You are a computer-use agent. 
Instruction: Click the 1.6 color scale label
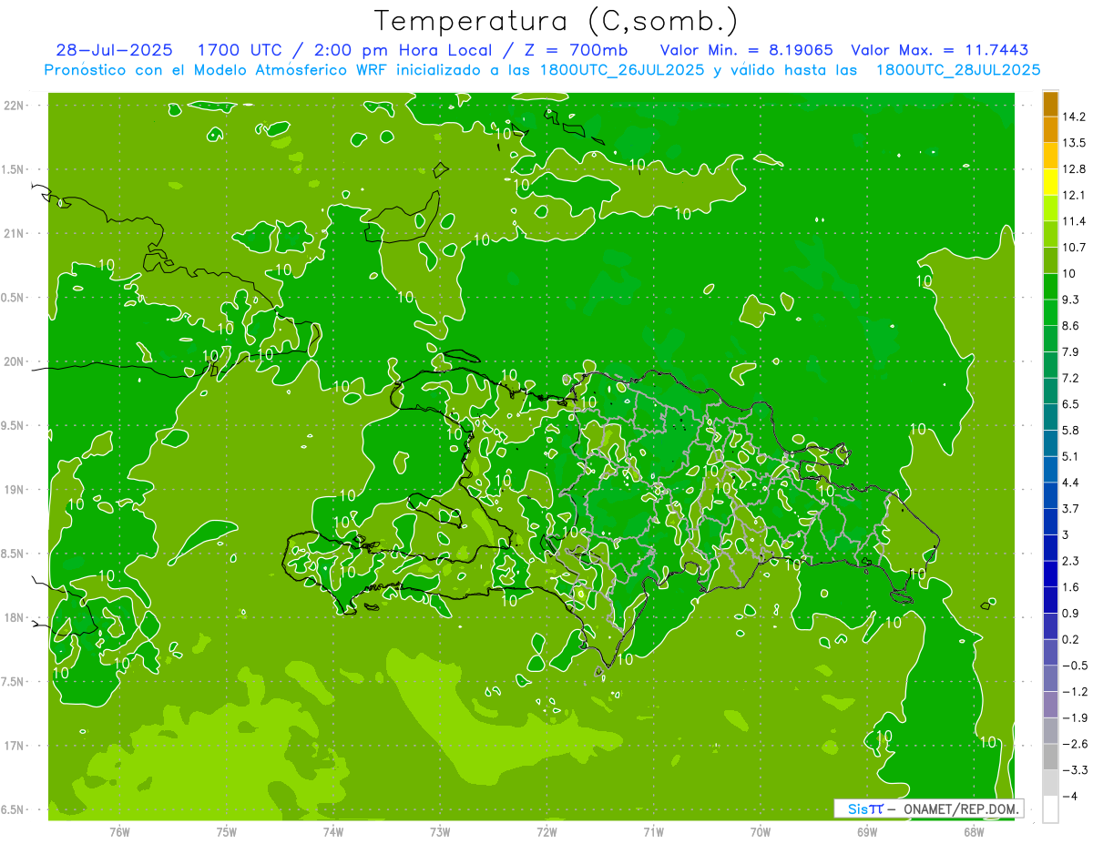(1072, 587)
